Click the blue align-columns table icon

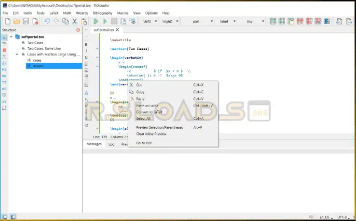[x=327, y=21]
